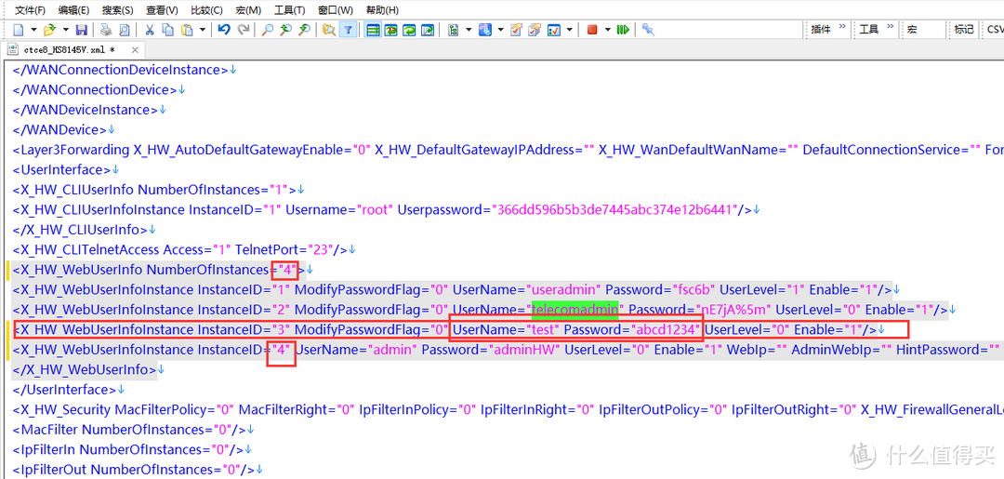Click the "abcd1234" password value

coord(666,330)
